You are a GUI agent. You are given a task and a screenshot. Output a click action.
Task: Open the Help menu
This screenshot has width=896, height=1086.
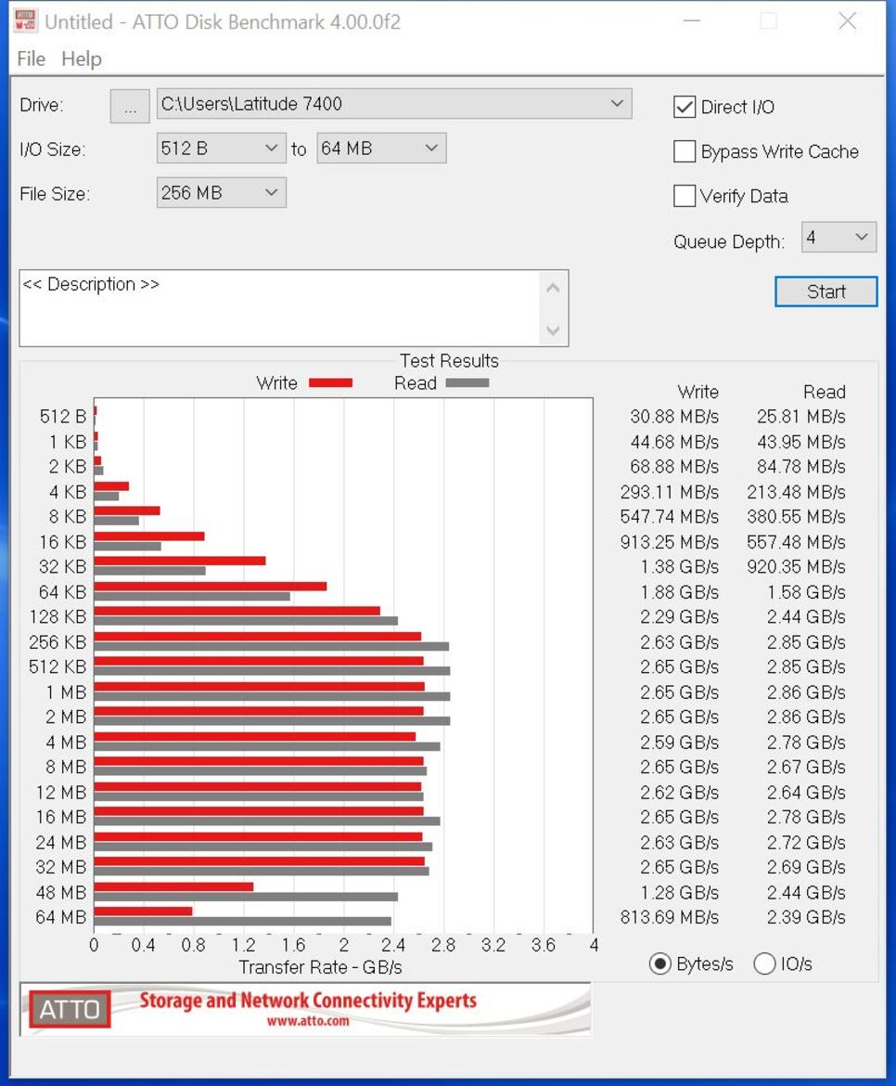[x=82, y=58]
